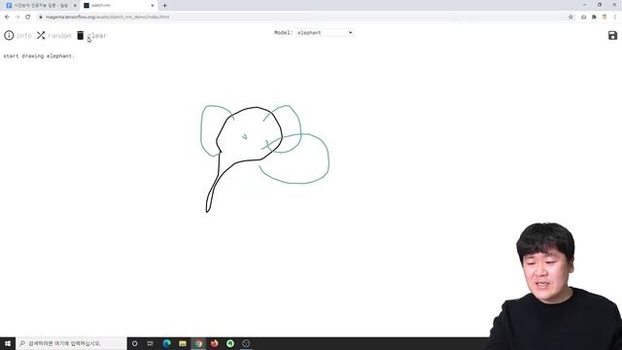Click the yellow profile icon in toolbar

click(605, 17)
